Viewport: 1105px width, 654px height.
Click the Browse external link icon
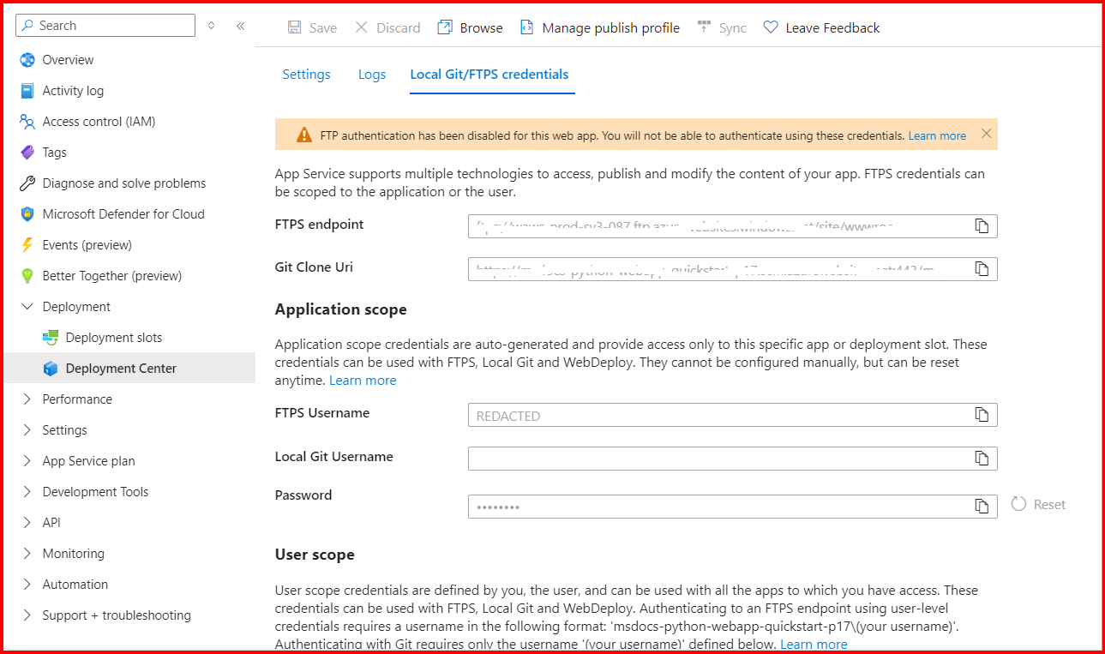click(x=445, y=27)
